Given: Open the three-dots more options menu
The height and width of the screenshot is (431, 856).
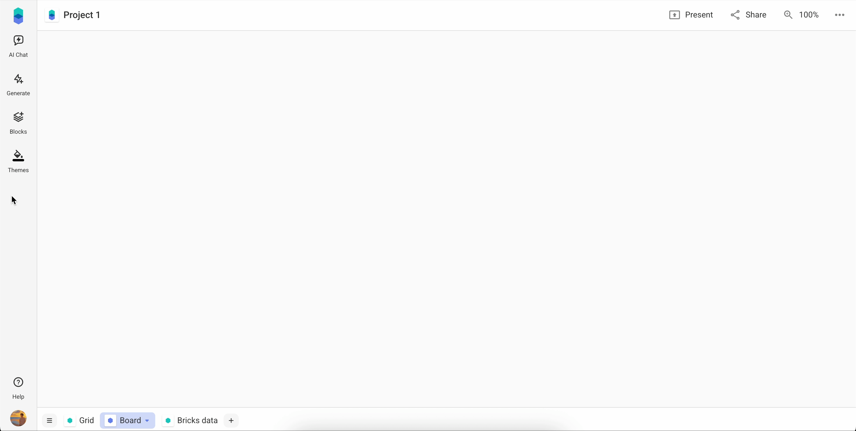Looking at the screenshot, I should pos(839,15).
